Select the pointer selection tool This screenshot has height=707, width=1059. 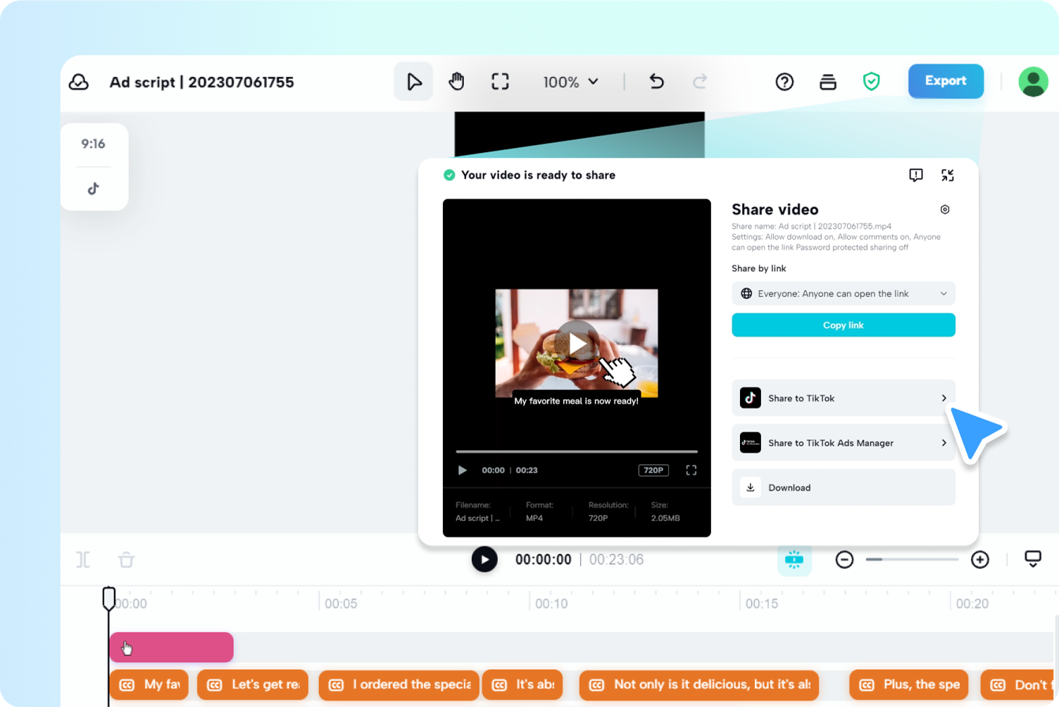tap(413, 82)
